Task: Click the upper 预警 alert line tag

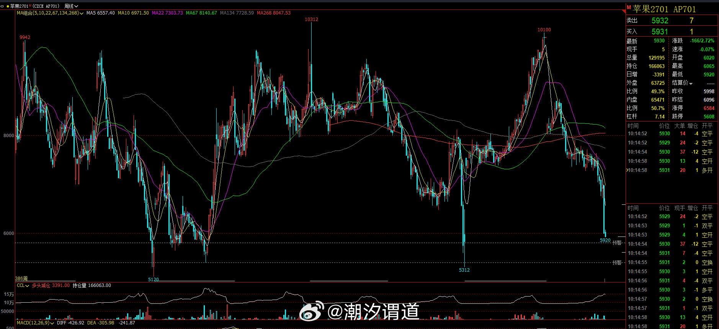Action: tap(617, 243)
